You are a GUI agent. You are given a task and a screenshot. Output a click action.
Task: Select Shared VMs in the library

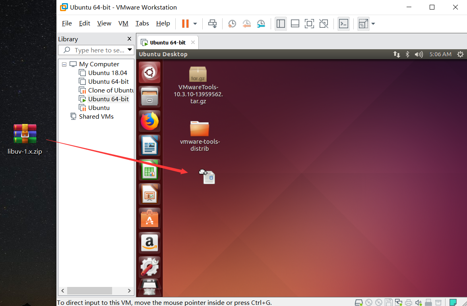(96, 117)
